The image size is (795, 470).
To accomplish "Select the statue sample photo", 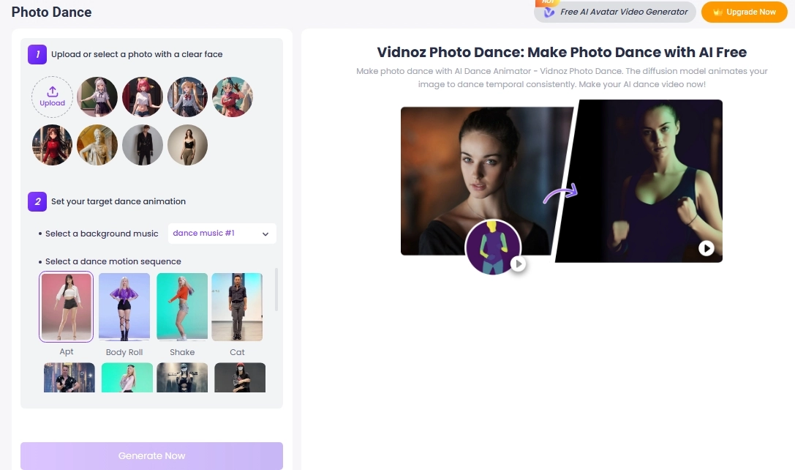I will (97, 144).
